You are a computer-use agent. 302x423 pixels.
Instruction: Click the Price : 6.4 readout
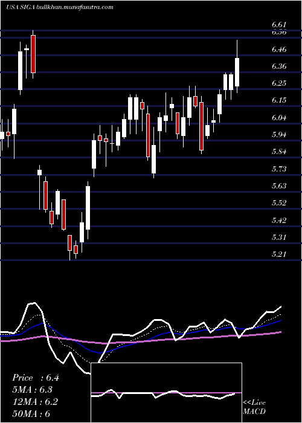click(35, 378)
